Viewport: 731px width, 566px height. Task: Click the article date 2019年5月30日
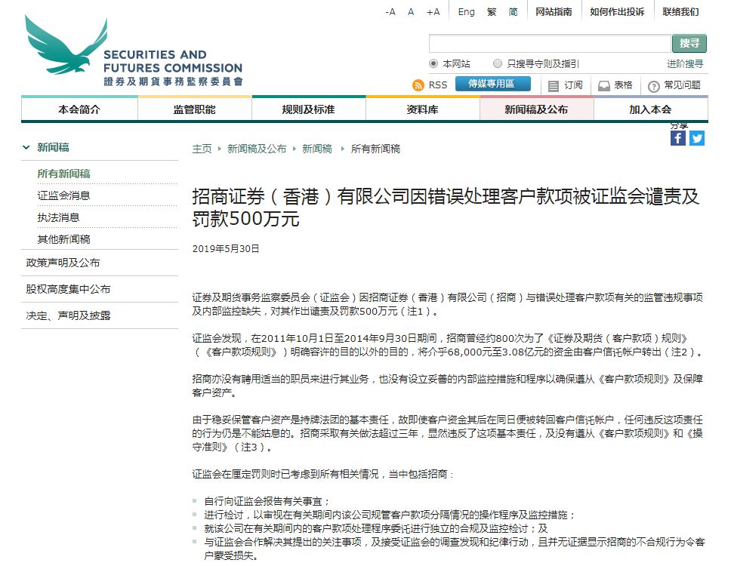point(226,249)
